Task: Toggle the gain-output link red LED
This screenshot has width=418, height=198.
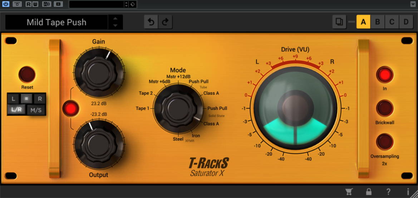Action: point(71,108)
